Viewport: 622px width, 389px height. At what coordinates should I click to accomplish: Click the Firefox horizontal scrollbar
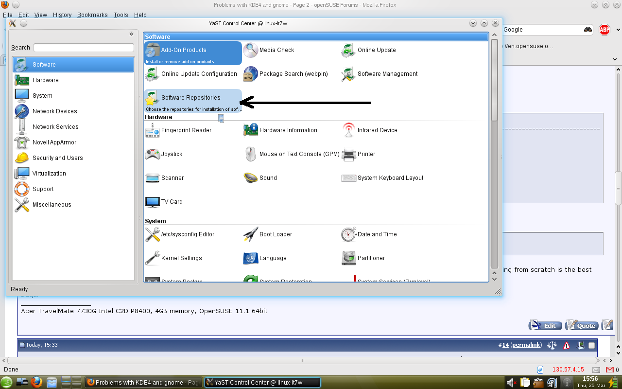(x=302, y=361)
